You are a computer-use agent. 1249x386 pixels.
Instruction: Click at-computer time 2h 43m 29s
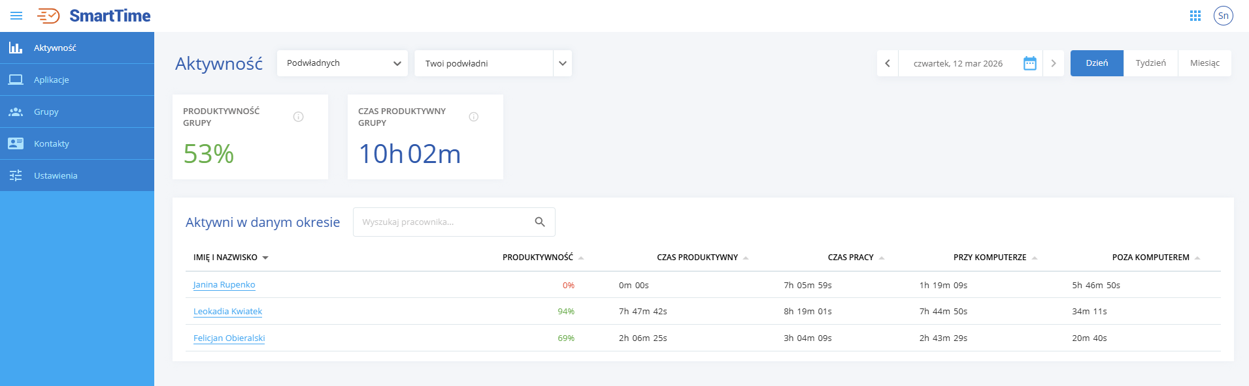[943, 338]
